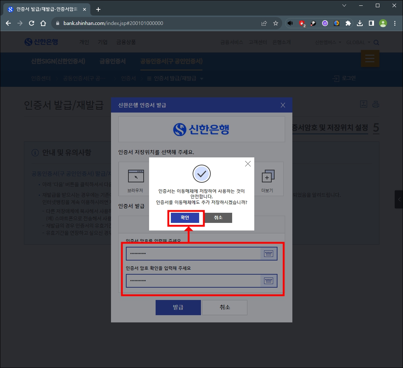Open the Chrome three-dot menu

tap(395, 23)
